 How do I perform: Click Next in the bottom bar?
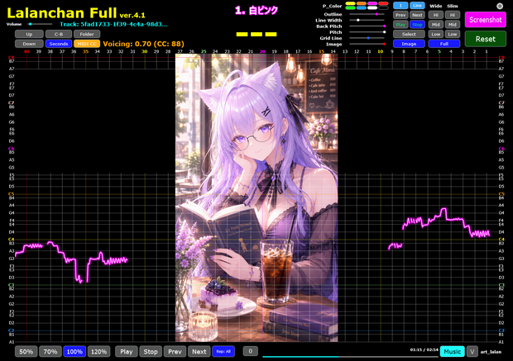coord(199,352)
